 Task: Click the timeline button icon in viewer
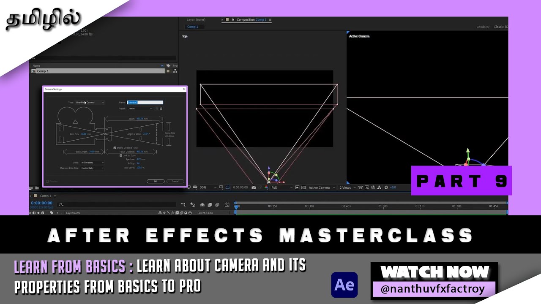click(x=373, y=187)
